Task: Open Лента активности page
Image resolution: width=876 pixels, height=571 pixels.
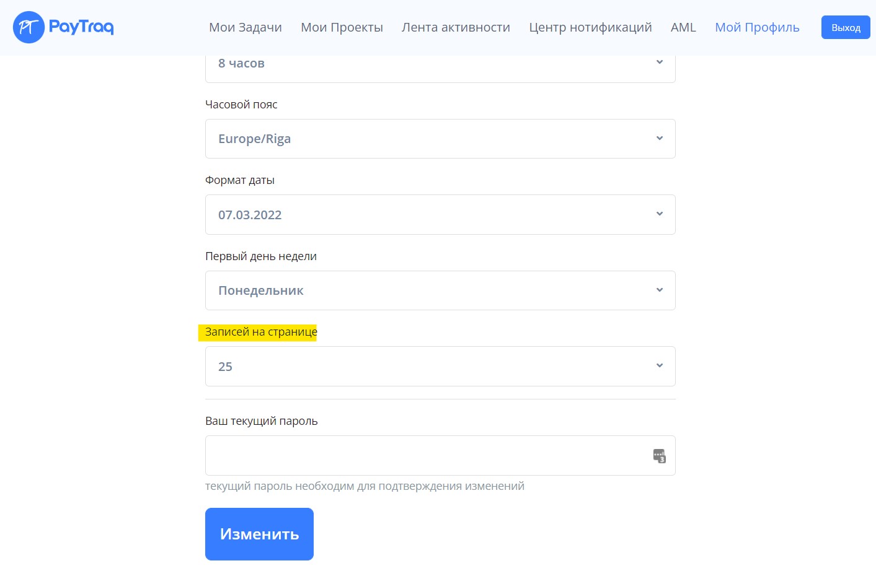Action: [456, 27]
